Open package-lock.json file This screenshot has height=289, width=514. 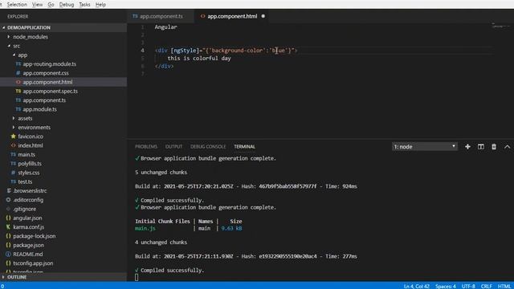pos(63,236)
